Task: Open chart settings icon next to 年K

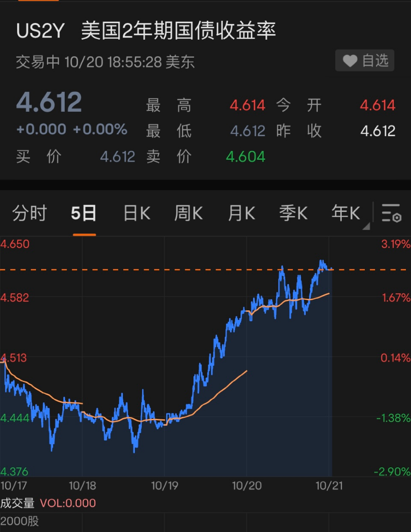Action: [391, 213]
